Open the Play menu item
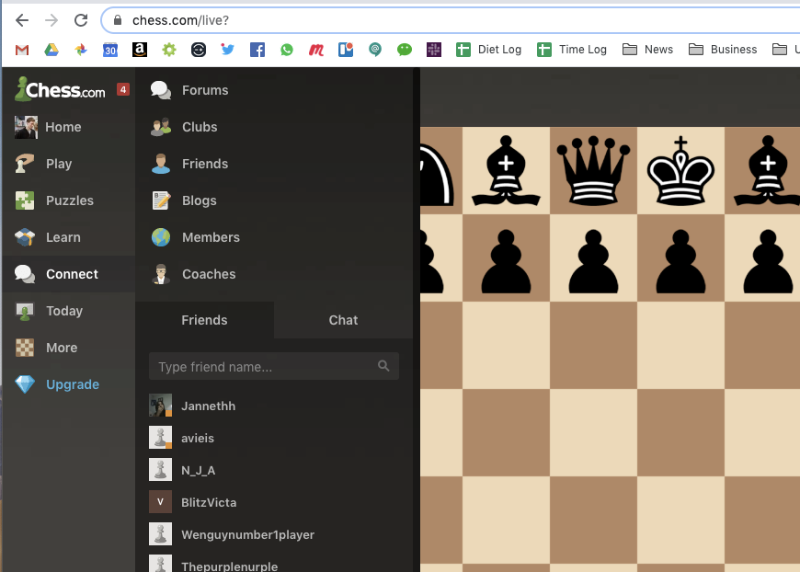Image resolution: width=800 pixels, height=572 pixels. [x=68, y=164]
